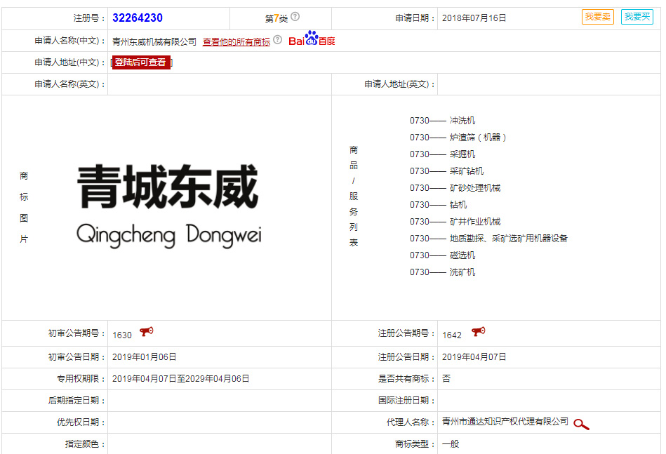Select applicant name 青州东威机械有限公司
Image resolution: width=666 pixels, height=454 pixels.
coord(154,42)
